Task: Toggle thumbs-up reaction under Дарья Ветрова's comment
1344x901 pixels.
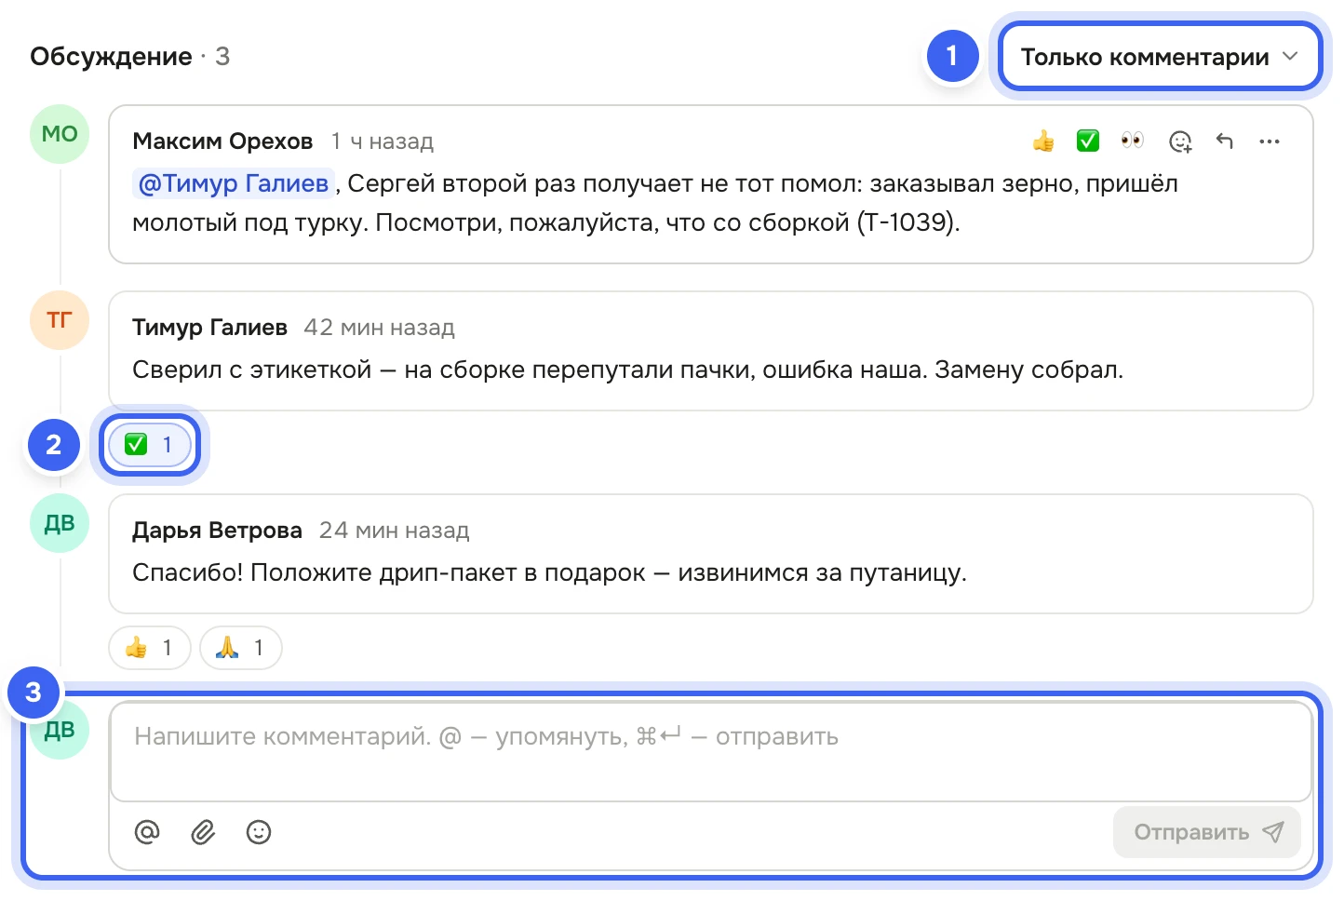Action: [x=150, y=647]
